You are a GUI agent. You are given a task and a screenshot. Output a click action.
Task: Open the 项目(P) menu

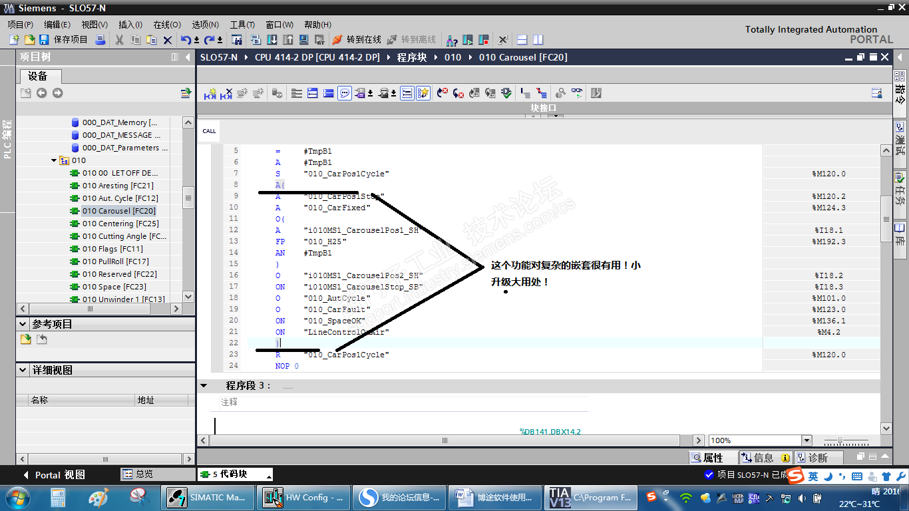coord(20,25)
